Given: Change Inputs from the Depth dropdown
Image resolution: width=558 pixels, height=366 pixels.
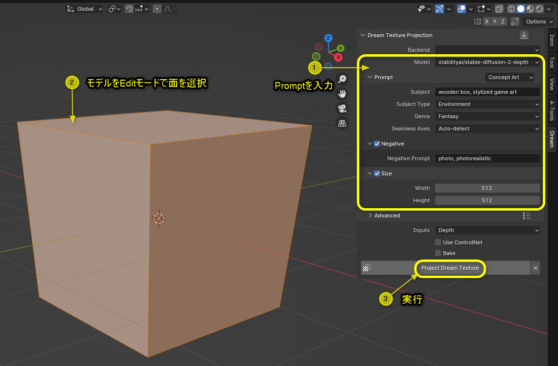Looking at the screenshot, I should click(x=487, y=230).
